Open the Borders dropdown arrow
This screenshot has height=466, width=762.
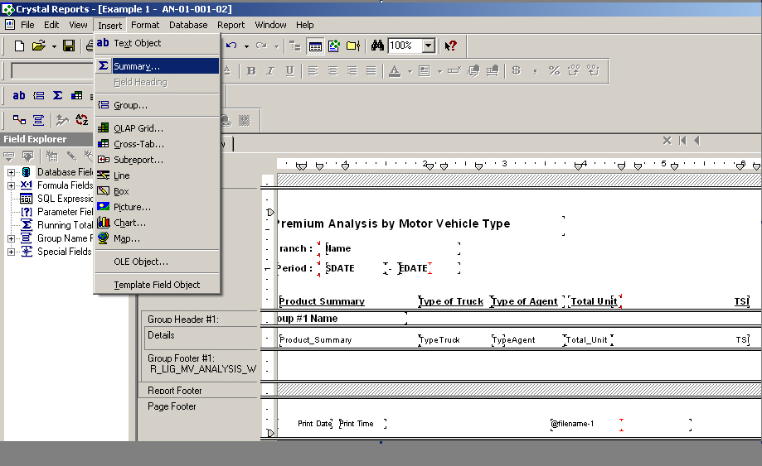click(439, 71)
